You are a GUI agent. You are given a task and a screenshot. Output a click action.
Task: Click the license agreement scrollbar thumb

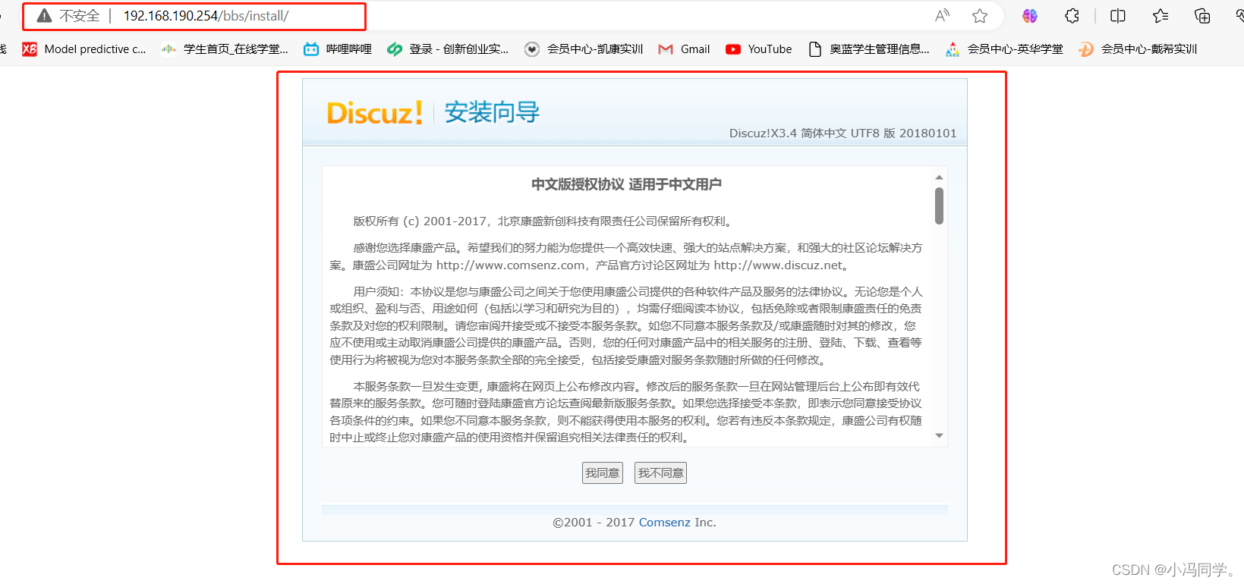pos(939,206)
